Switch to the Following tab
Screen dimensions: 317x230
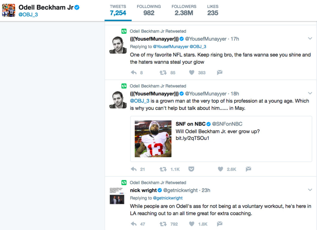(149, 10)
